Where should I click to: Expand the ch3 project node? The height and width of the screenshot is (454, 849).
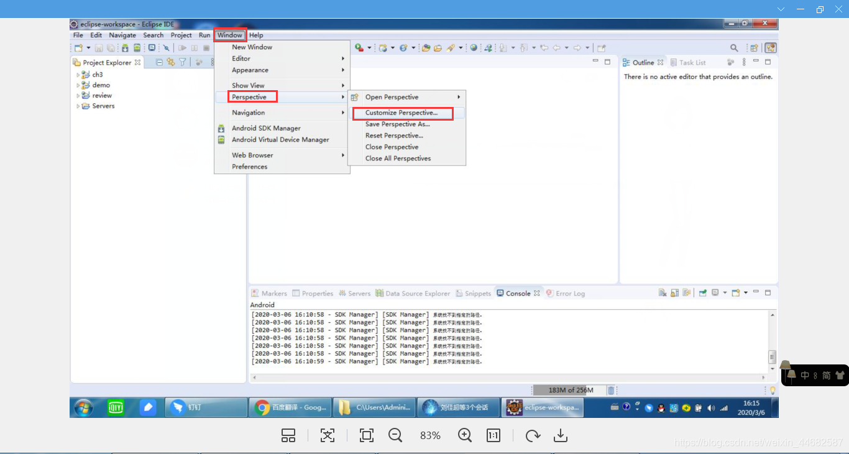click(x=78, y=75)
